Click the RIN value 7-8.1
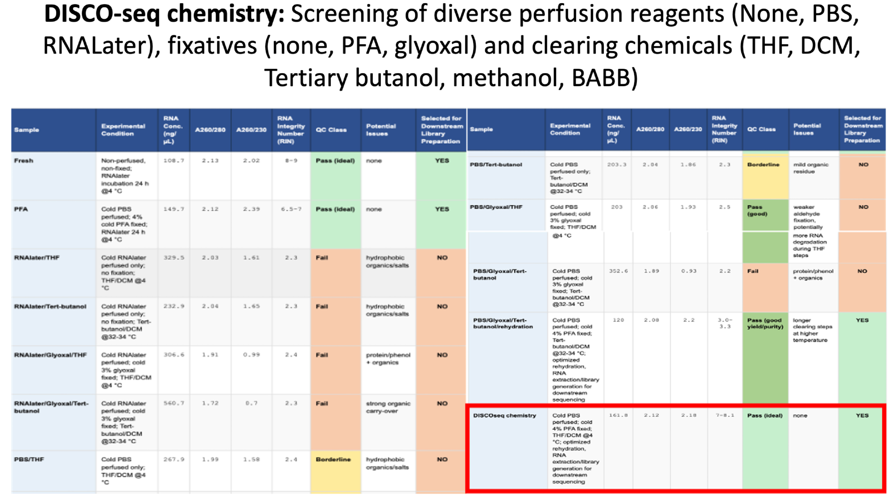The width and height of the screenshot is (892, 499). point(724,416)
